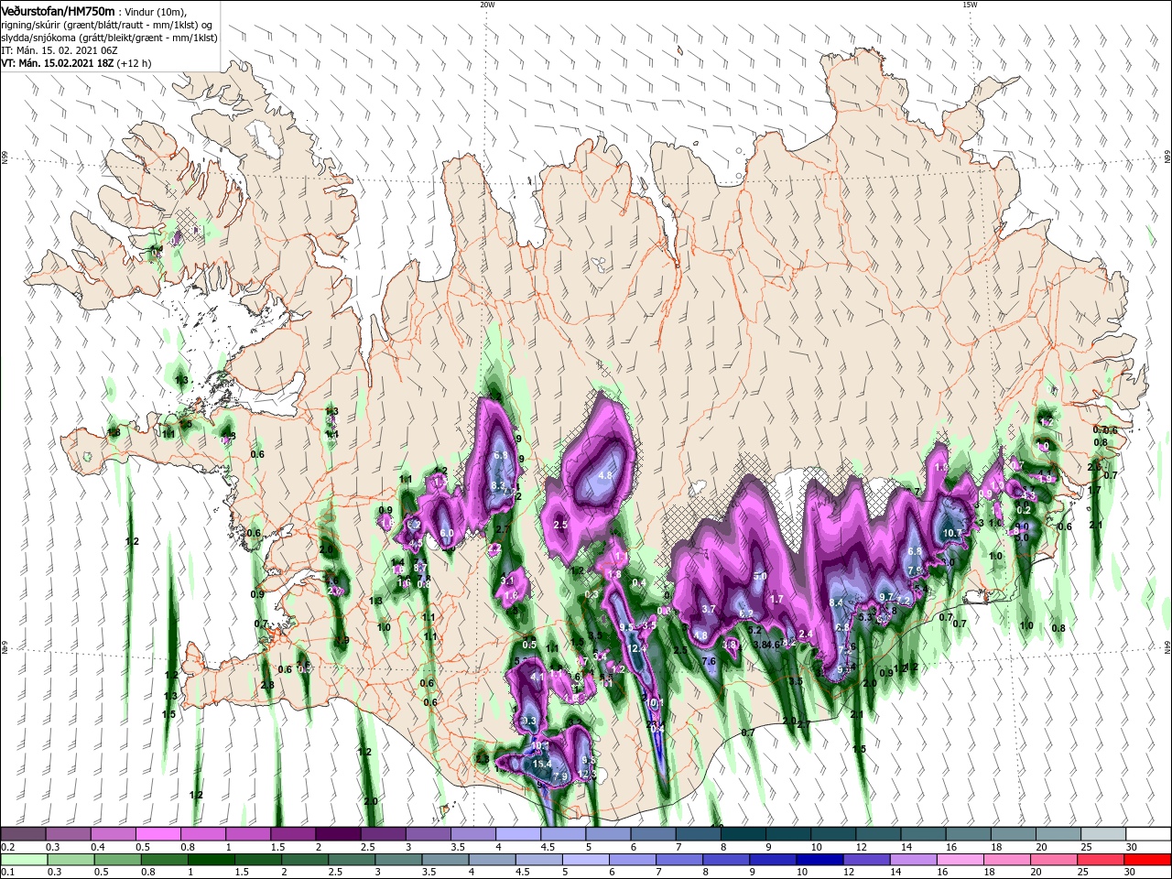Click the 12.4 precipitation value on the map
This screenshot has height=879, width=1172.
click(638, 648)
